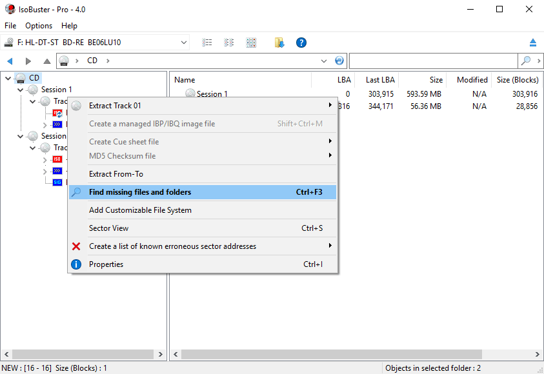The height and width of the screenshot is (374, 544).
Task: Switch to large icons grid view
Action: click(251, 43)
